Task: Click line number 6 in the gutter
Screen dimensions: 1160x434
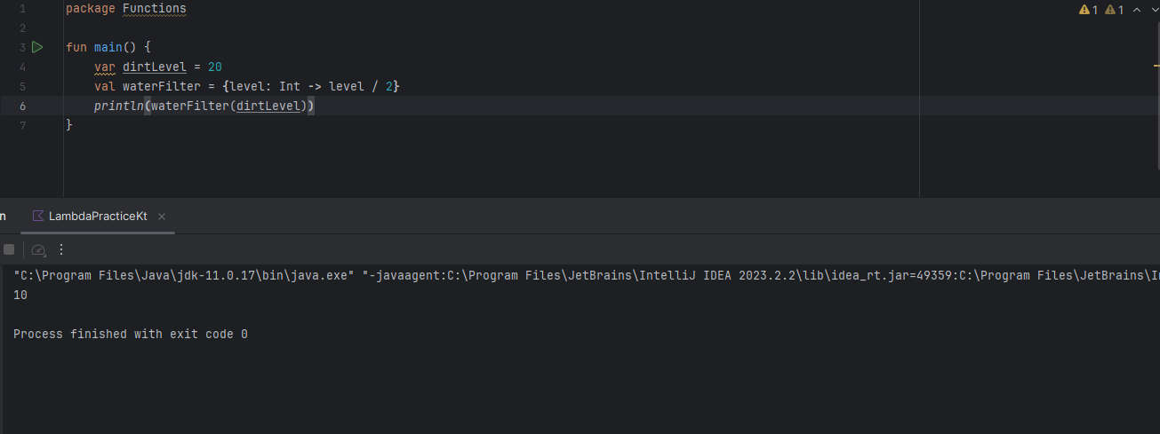Action: (22, 106)
